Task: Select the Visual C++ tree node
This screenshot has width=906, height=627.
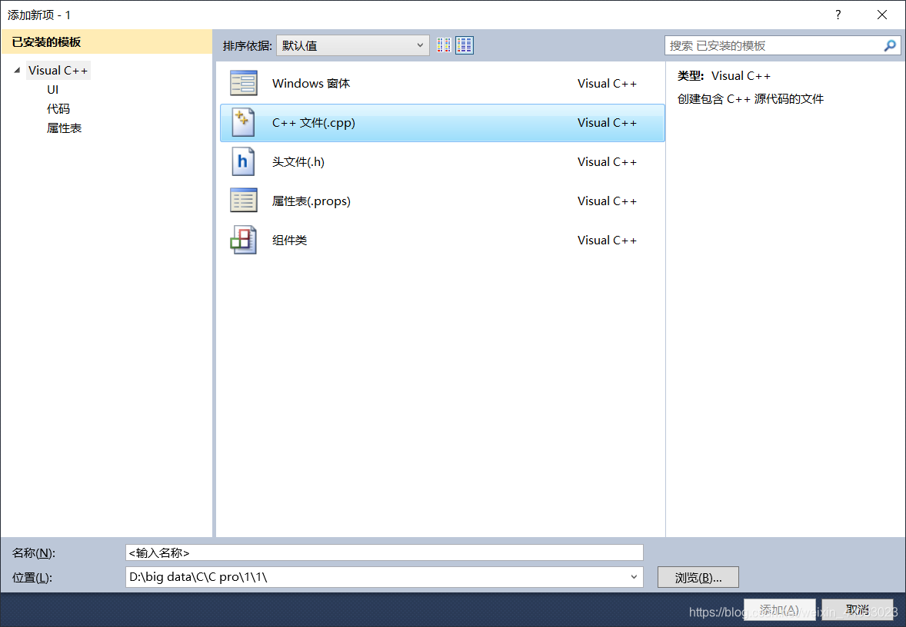Action: pos(58,71)
